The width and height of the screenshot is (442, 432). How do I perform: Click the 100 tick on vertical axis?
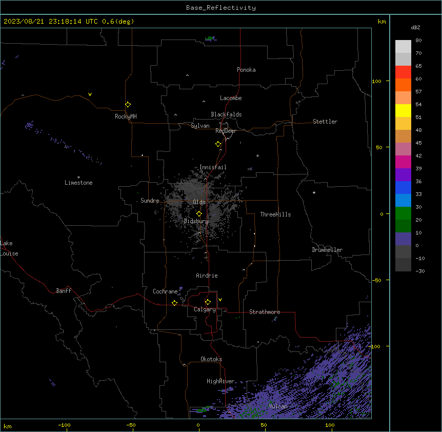click(376, 81)
